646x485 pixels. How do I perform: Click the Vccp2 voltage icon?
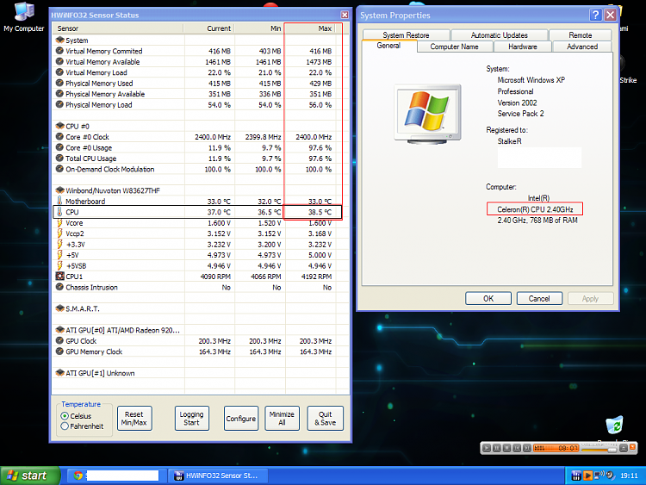point(59,233)
